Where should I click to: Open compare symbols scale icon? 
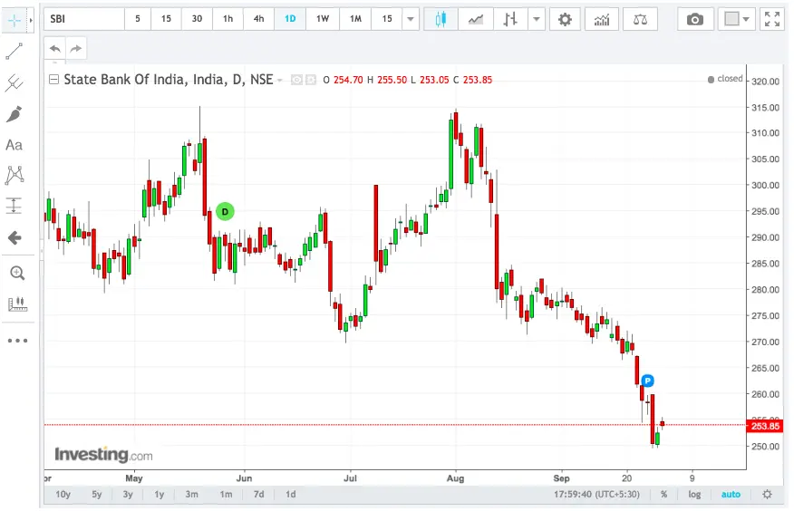[x=640, y=19]
